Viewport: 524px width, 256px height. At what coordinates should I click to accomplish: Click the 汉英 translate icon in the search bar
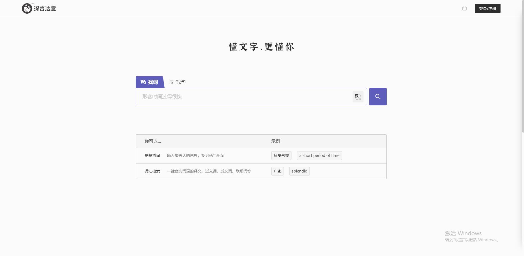(358, 96)
